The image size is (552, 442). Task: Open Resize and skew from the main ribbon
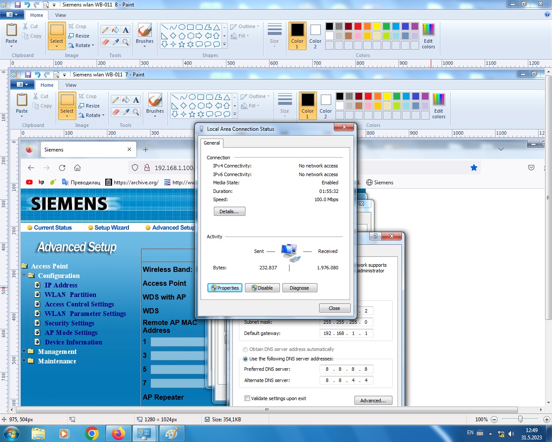tap(78, 36)
